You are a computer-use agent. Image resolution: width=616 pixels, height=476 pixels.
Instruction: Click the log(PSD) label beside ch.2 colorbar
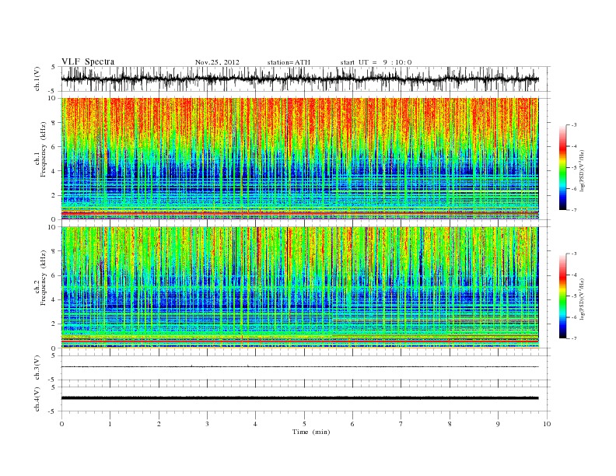coord(583,299)
